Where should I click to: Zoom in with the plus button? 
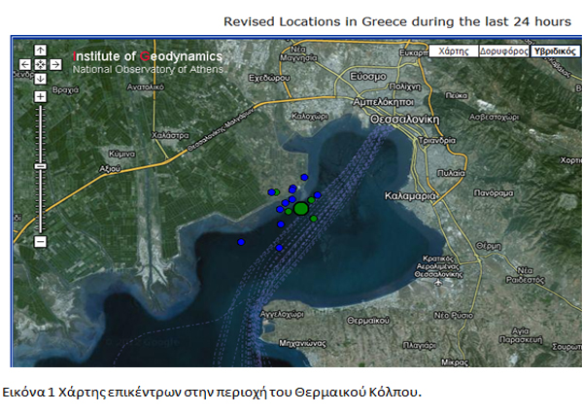tap(40, 96)
